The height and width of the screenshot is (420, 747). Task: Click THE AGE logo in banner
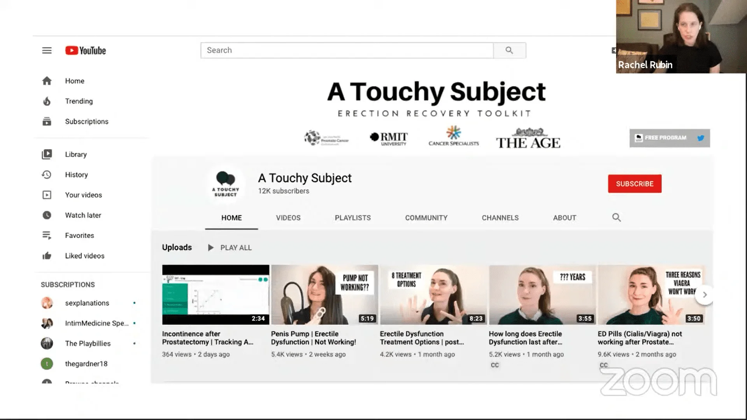[528, 138]
